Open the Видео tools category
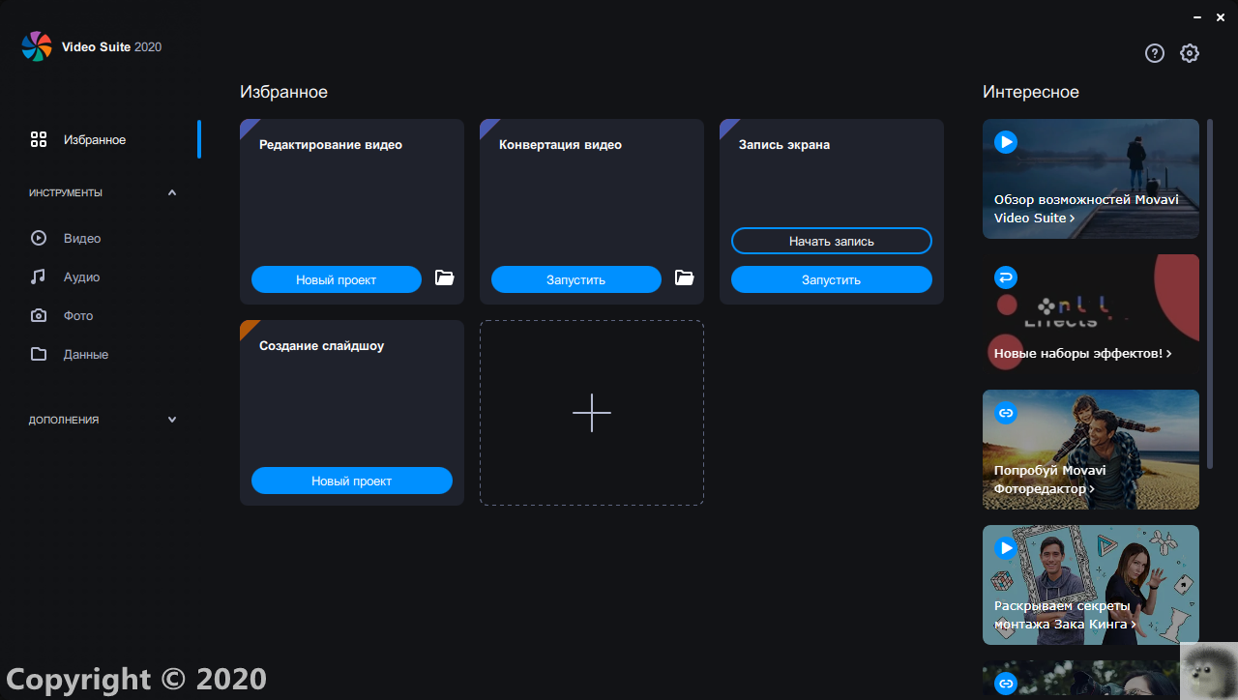Viewport: 1238px width, 700px height. click(x=82, y=238)
